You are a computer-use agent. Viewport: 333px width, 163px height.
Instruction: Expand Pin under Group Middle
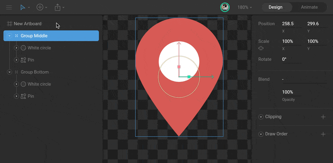16,60
